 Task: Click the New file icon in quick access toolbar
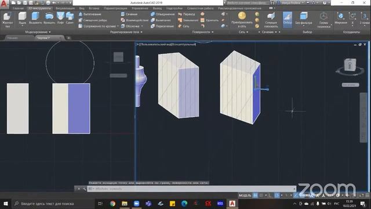(13, 3)
